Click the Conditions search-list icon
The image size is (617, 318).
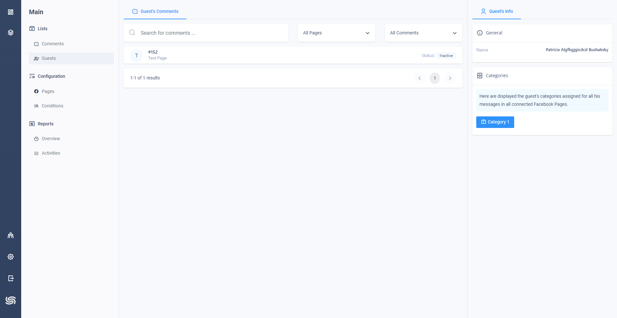pos(36,106)
